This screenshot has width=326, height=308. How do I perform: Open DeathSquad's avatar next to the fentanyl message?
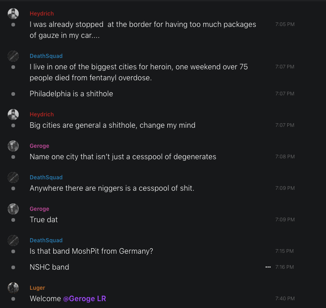click(13, 56)
